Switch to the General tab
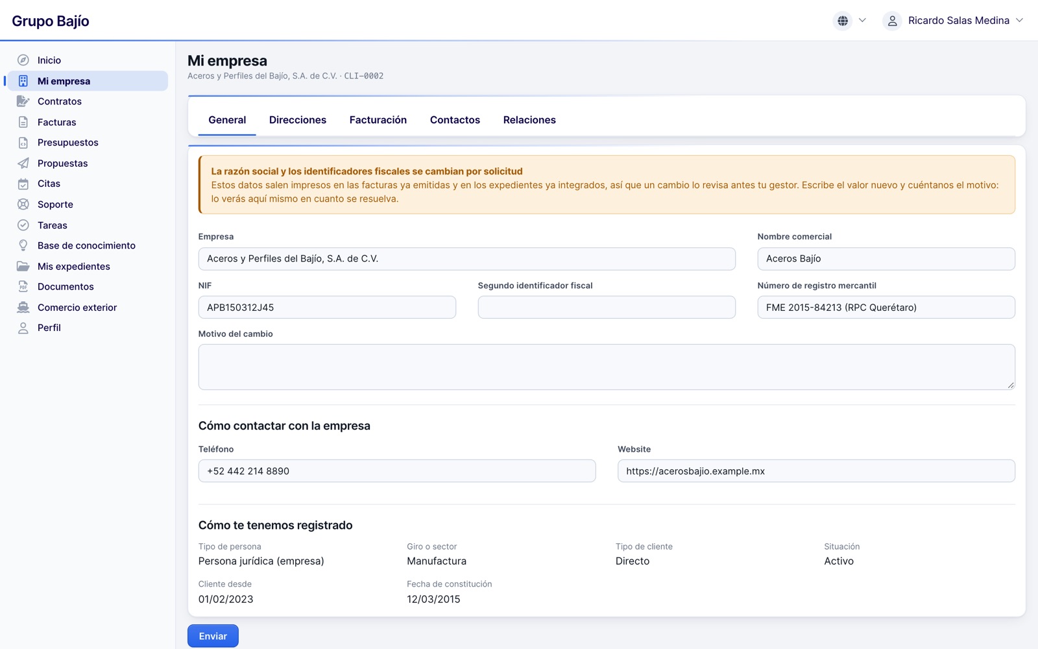 pos(227,120)
